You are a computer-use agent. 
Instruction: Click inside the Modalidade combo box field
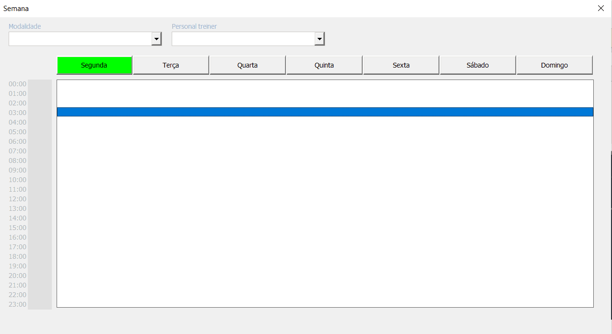click(x=80, y=39)
